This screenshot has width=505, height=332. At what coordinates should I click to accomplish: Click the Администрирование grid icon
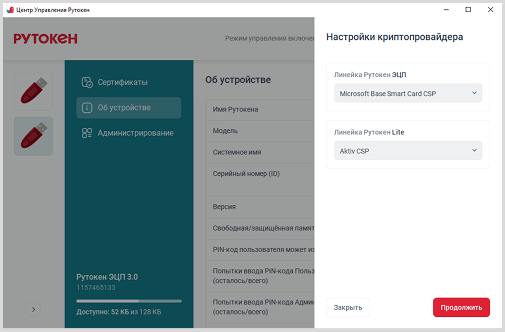click(x=87, y=133)
